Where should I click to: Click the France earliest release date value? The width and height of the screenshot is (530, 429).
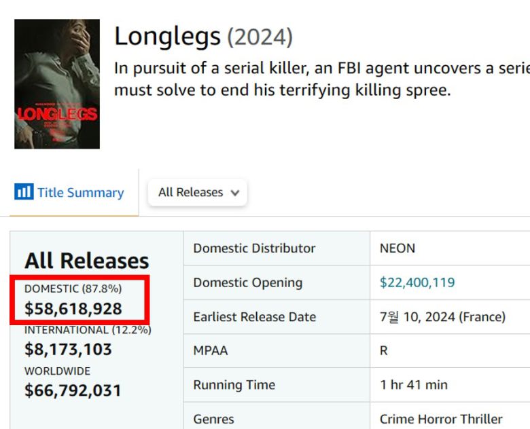442,317
